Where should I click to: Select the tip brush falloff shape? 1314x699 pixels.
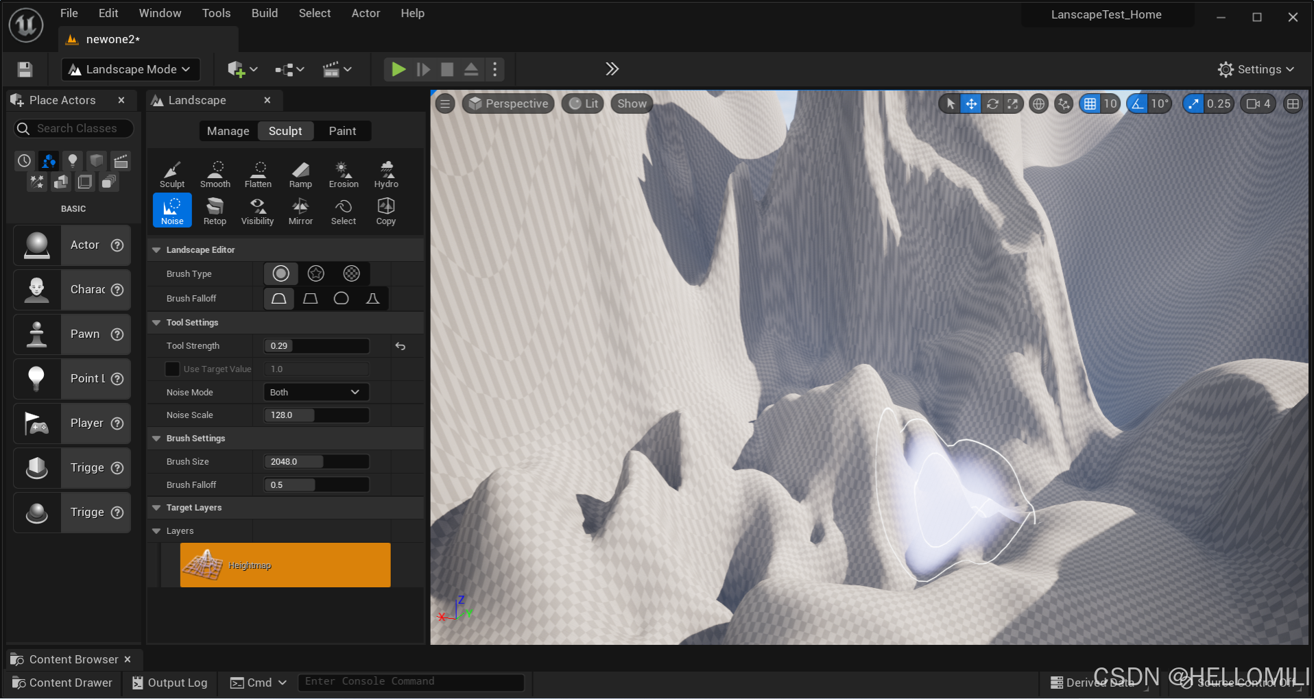(x=373, y=299)
